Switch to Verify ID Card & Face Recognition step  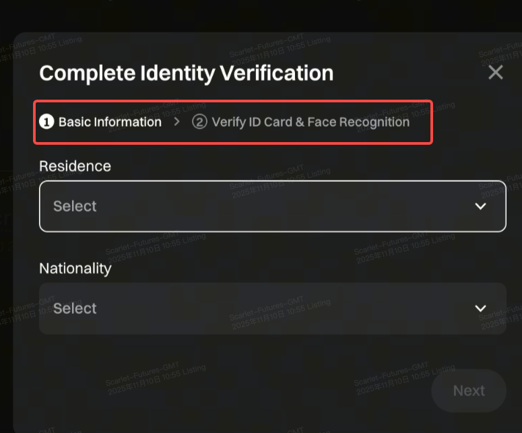310,122
